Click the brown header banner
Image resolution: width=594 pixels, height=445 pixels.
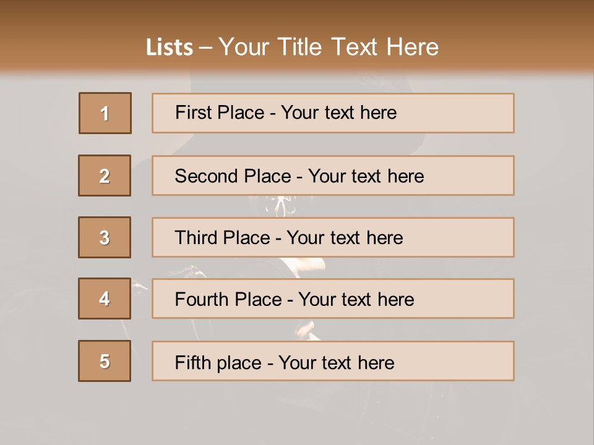297,36
